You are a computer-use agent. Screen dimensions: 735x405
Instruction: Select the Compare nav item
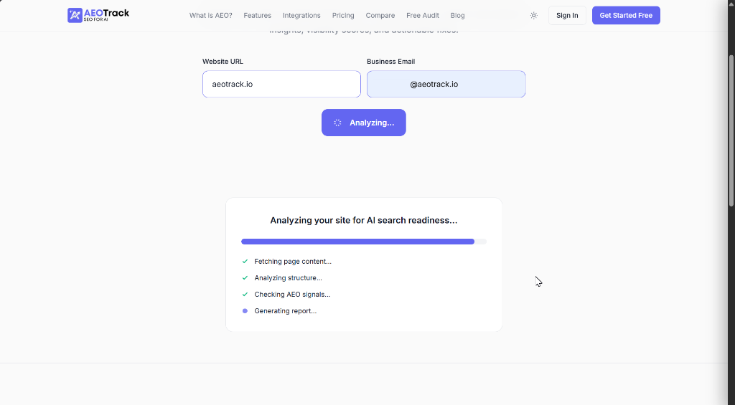pos(380,16)
